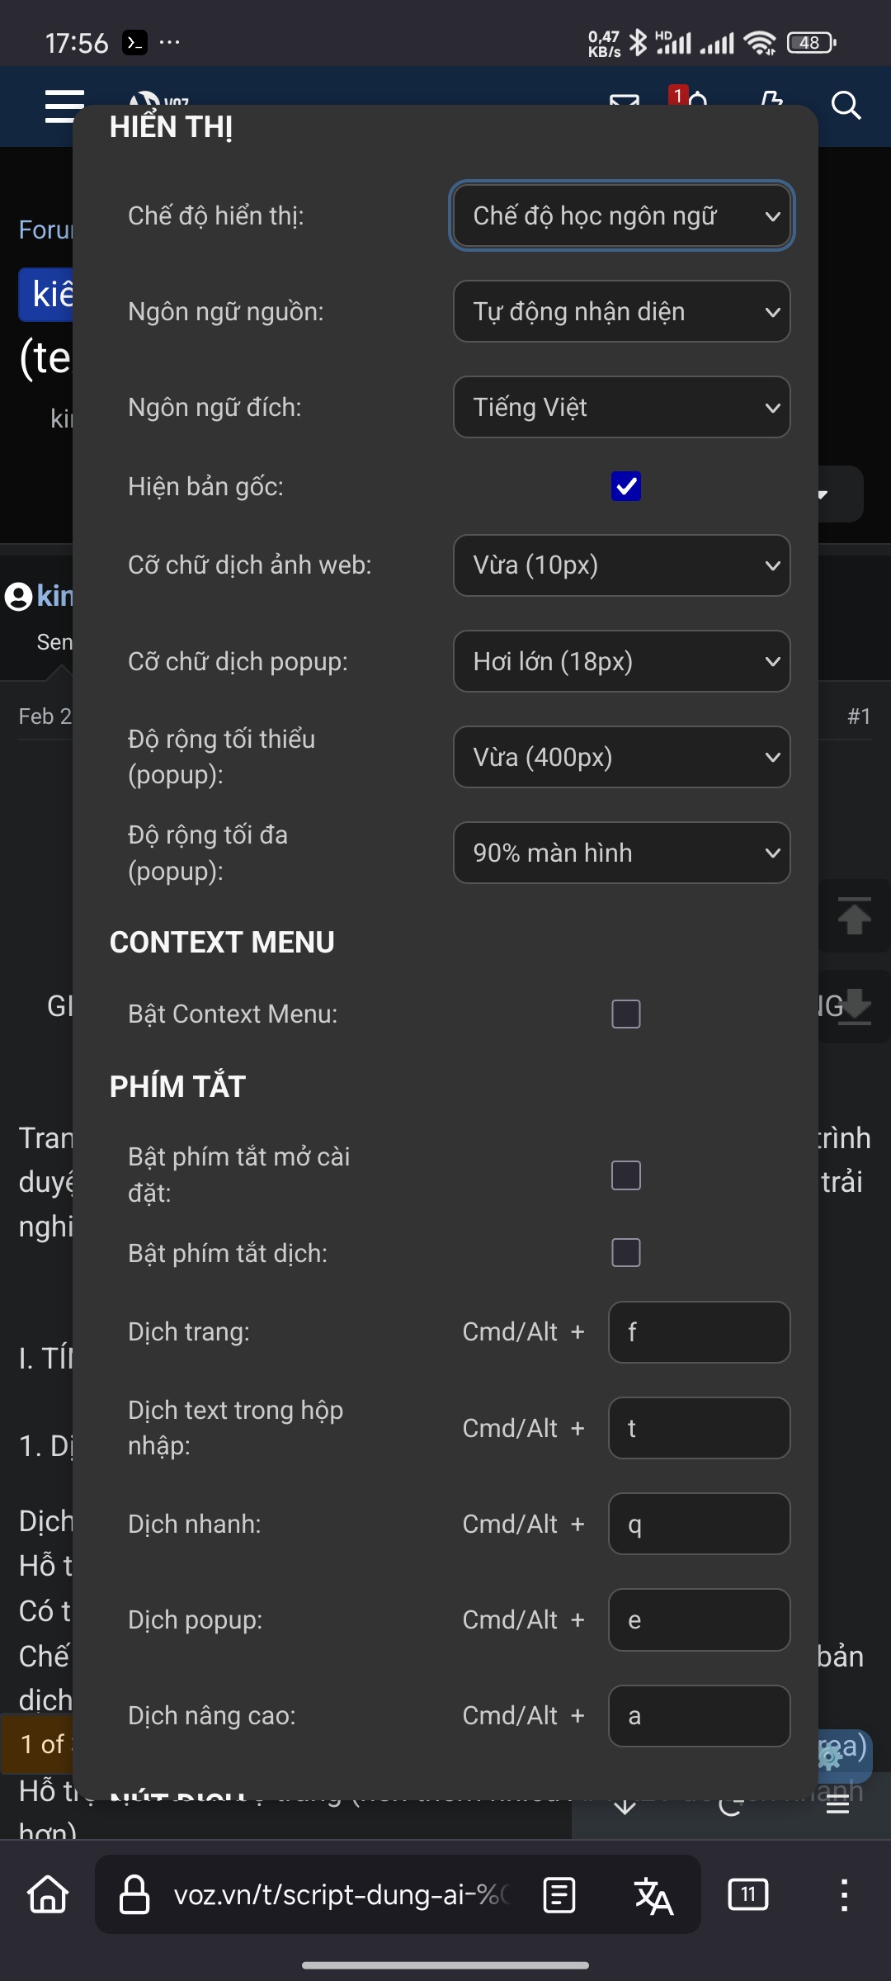
Task: Expand the Ngôn ngữ nguồn dropdown
Action: [x=622, y=311]
